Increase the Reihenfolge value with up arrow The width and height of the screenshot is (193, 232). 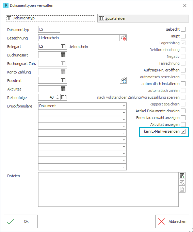58,96
